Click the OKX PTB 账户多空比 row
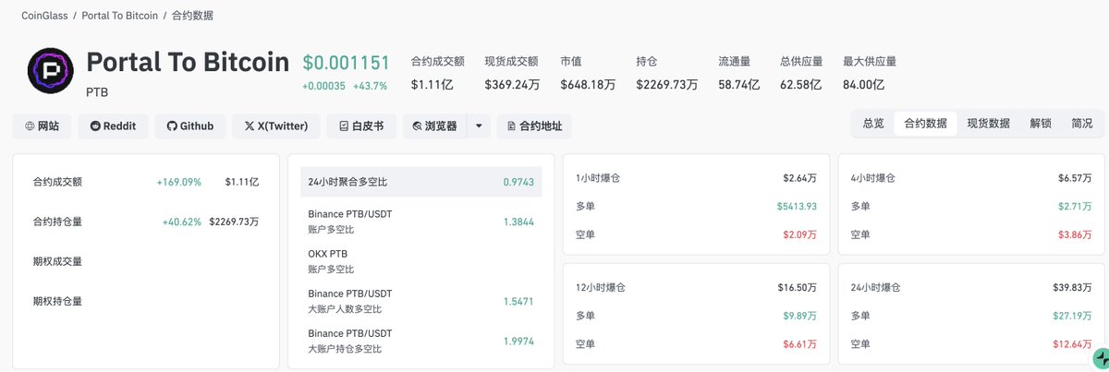Screen dimensions: 1109x372 point(421,261)
